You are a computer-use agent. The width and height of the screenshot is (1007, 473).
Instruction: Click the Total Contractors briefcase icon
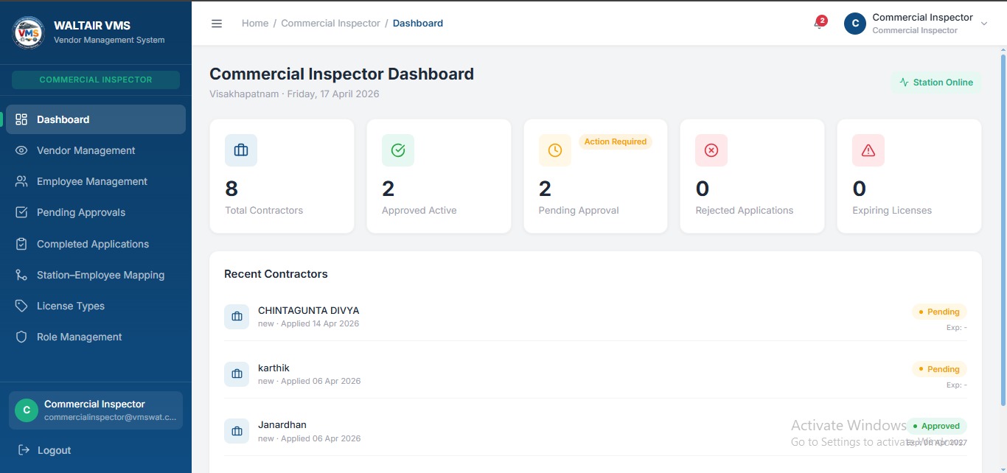pyautogui.click(x=241, y=150)
